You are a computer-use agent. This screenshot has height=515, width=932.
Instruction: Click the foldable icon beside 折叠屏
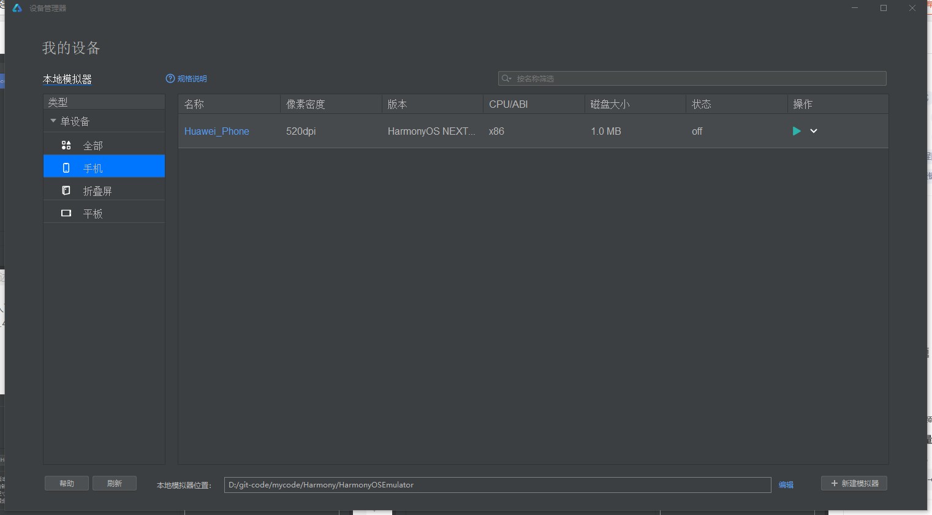coord(66,190)
